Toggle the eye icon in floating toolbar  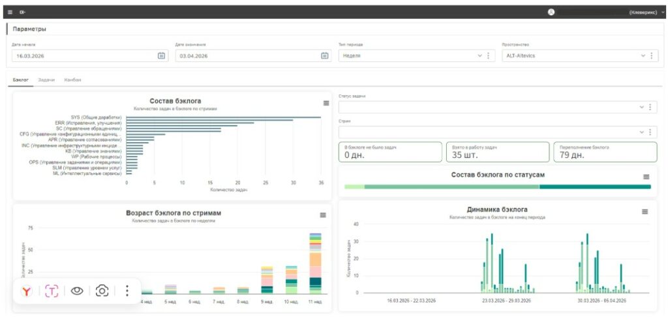point(77,291)
